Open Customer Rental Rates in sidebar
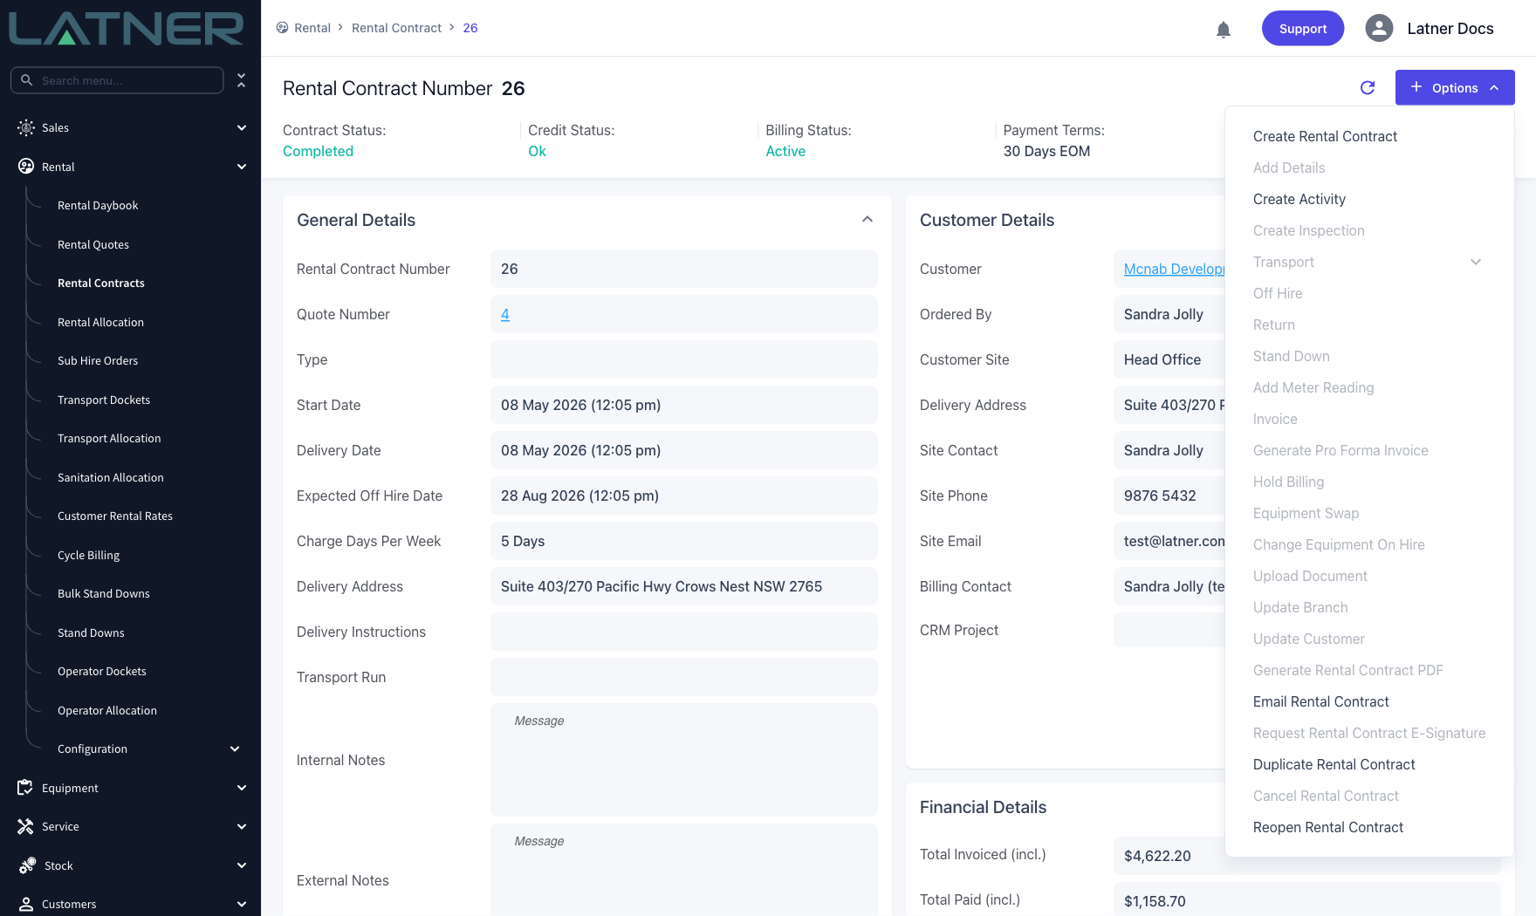The width and height of the screenshot is (1536, 916). (x=115, y=516)
